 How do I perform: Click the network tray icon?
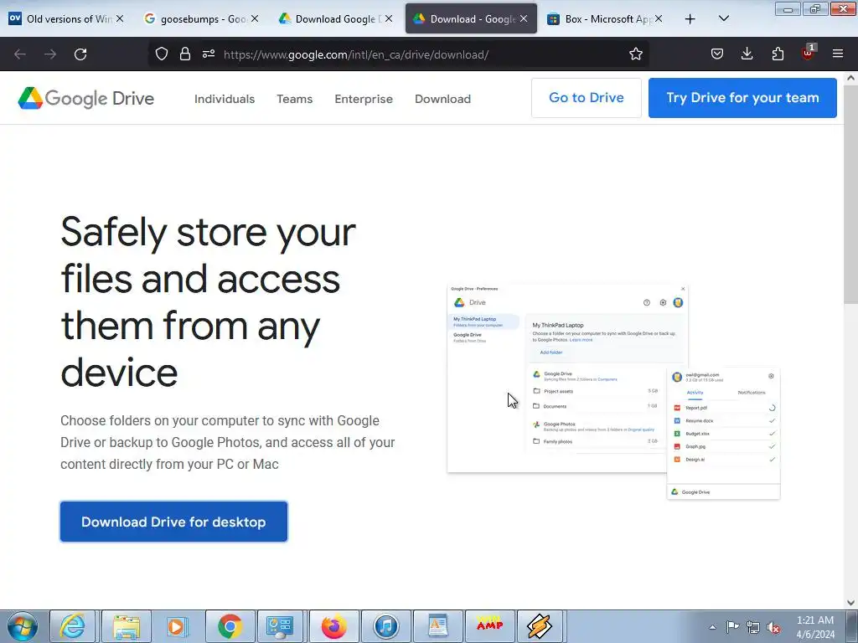click(753, 627)
